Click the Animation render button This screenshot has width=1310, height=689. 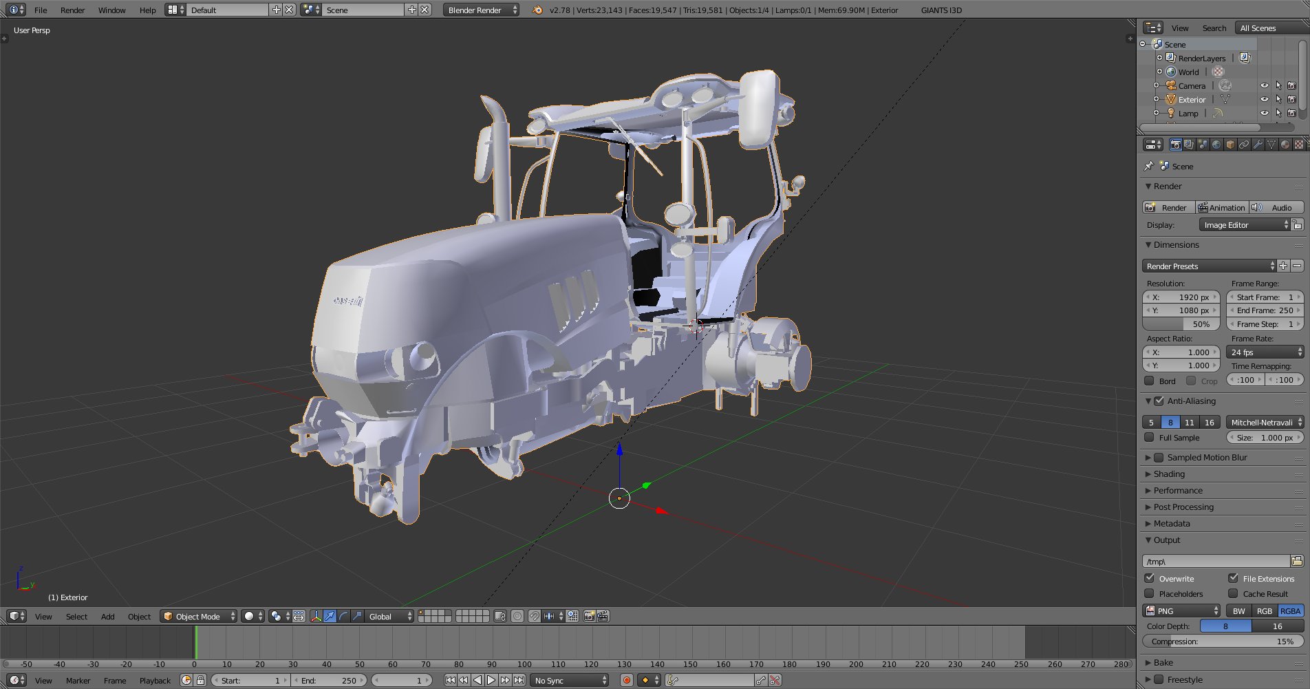1222,208
